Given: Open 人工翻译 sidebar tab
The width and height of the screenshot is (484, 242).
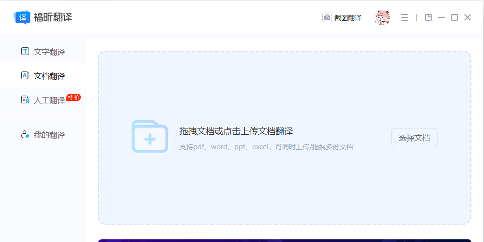Looking at the screenshot, I should (x=43, y=100).
